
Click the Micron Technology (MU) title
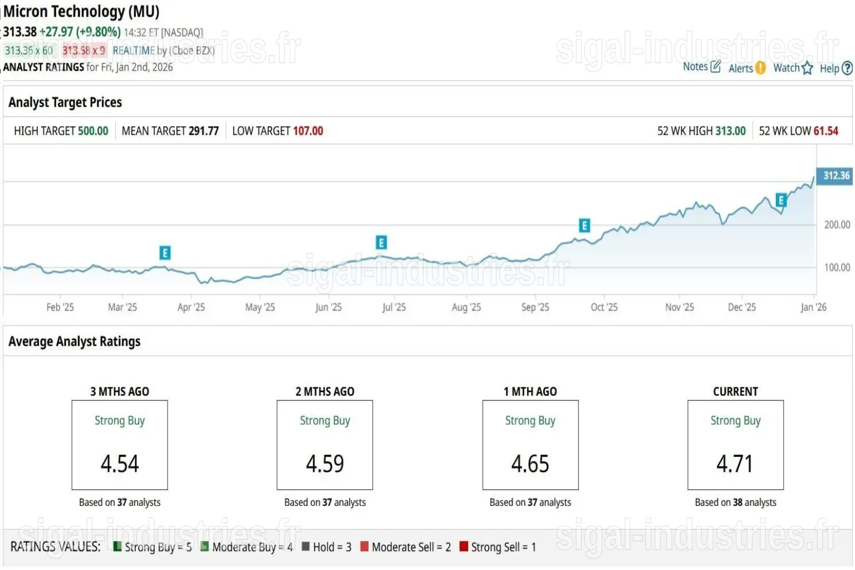tap(81, 11)
